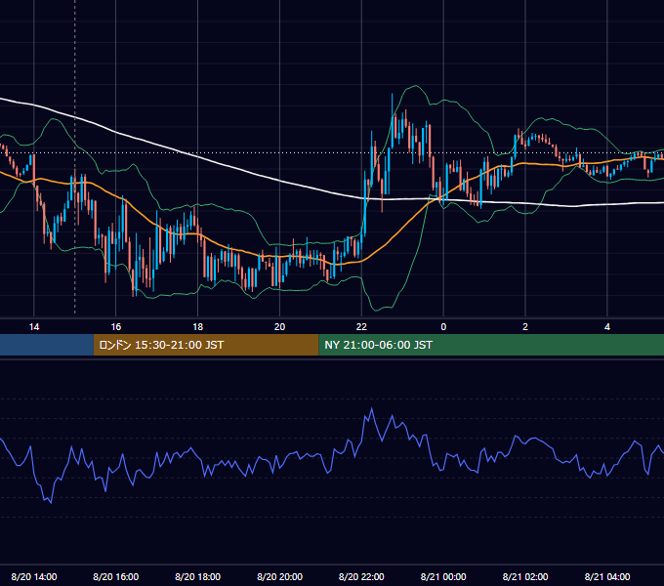Click the 2 hour axis label
This screenshot has width=664, height=586.
(x=525, y=327)
